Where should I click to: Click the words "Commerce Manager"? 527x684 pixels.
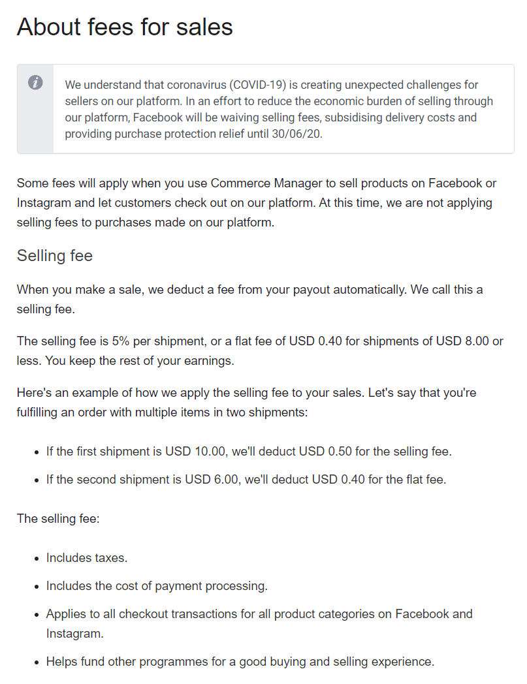coord(261,183)
